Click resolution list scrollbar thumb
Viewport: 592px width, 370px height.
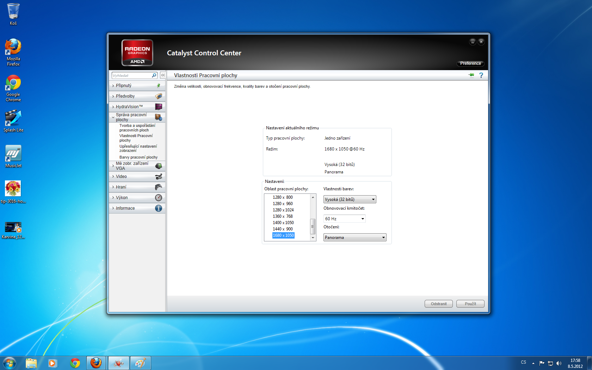point(313,227)
